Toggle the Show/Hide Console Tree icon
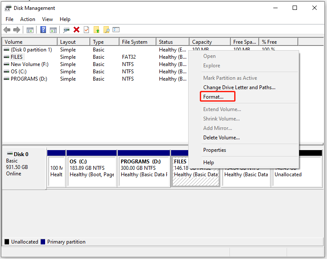This screenshot has width=327, height=259. pyautogui.click(x=30, y=30)
